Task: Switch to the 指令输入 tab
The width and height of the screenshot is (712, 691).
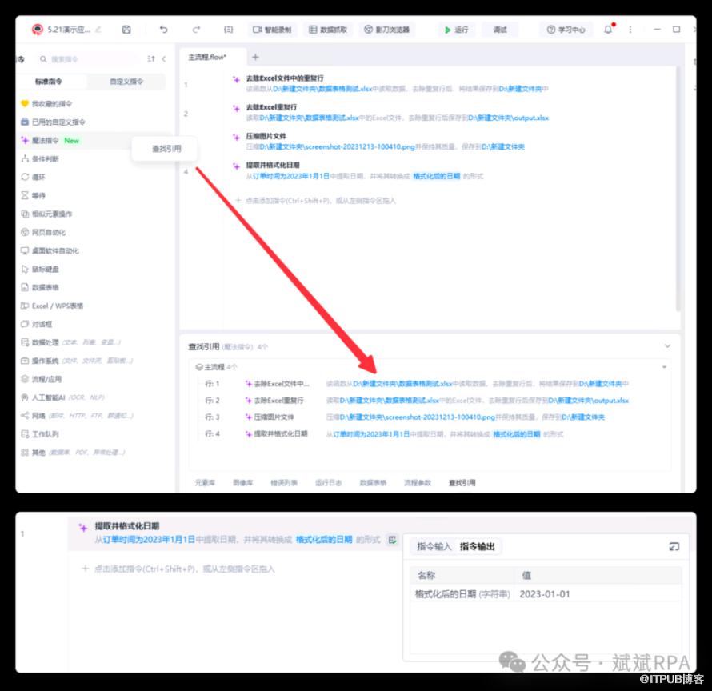Action: coord(434,546)
